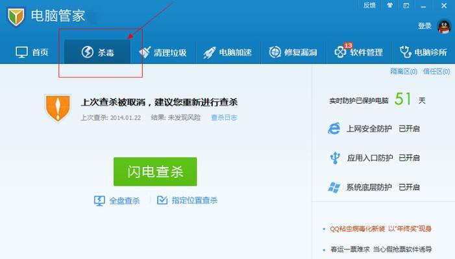Click the 电脑管家 shield logo

16,16
